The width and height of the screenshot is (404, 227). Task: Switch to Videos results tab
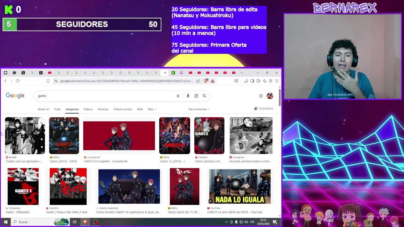[88, 109]
